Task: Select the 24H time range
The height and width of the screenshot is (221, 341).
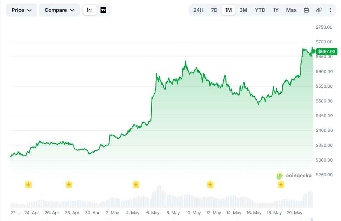Action: click(198, 10)
